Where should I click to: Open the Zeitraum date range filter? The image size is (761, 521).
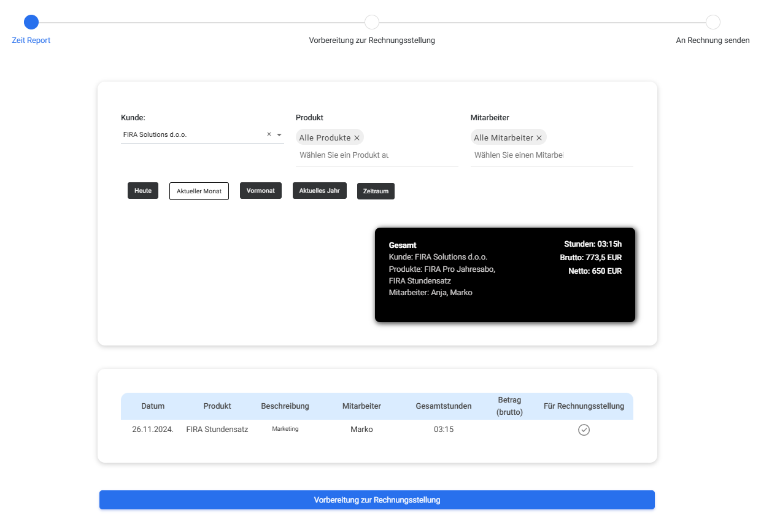point(376,191)
